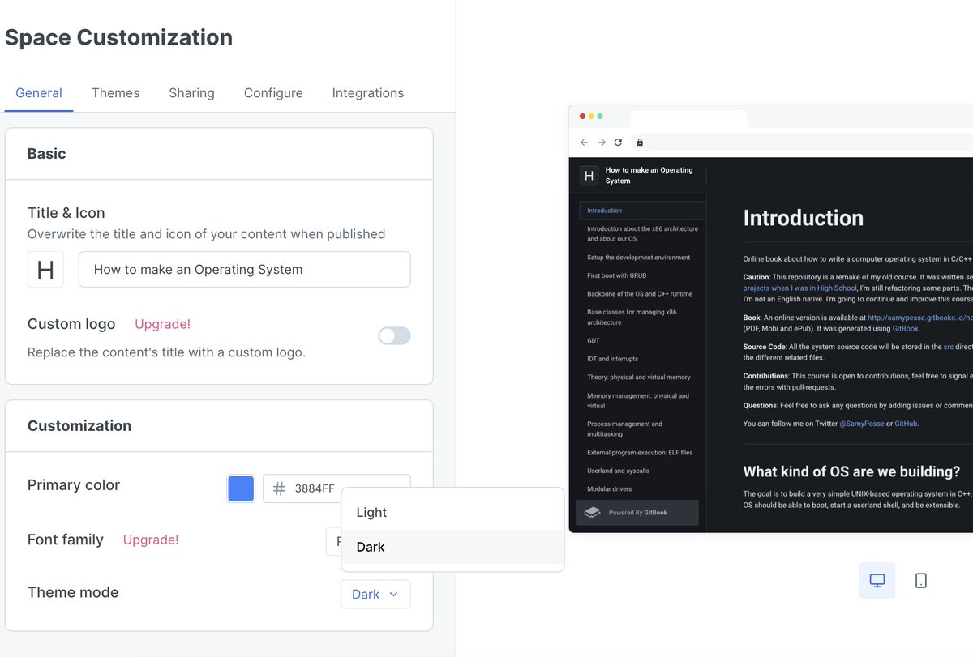This screenshot has height=657, width=973.
Task: Click What kind of OS are we building?
Action: pyautogui.click(x=852, y=471)
